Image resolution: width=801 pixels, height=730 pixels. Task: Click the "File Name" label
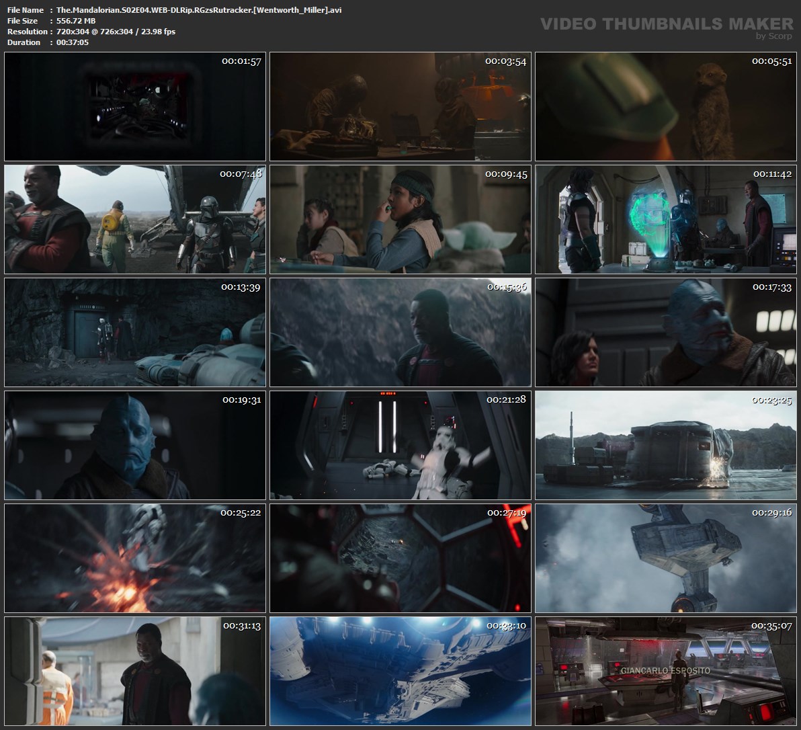[26, 10]
